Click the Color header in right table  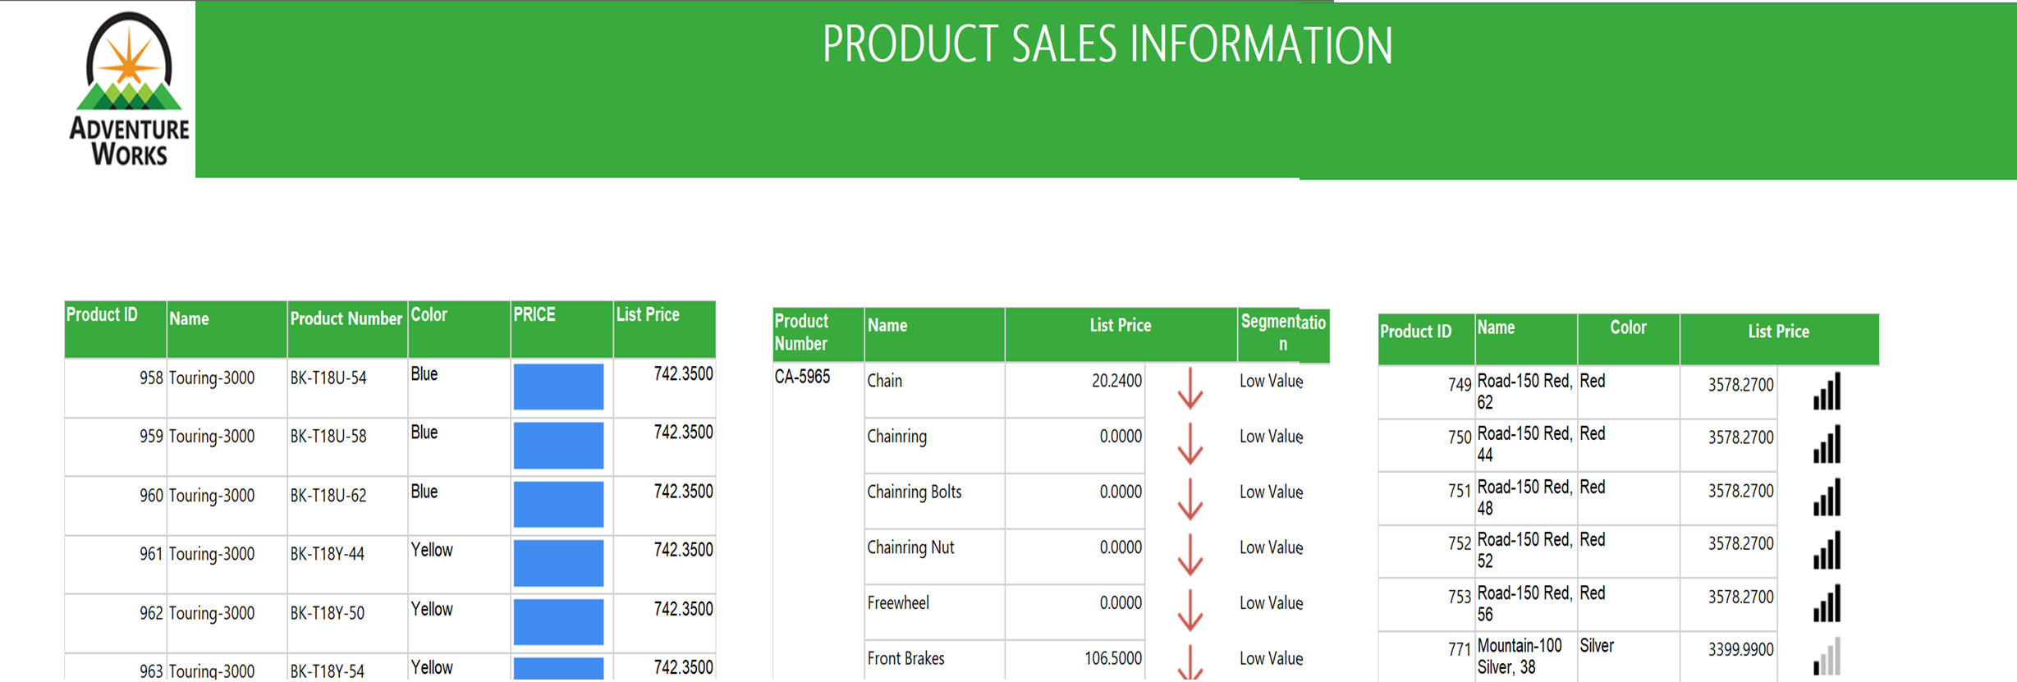click(1627, 328)
